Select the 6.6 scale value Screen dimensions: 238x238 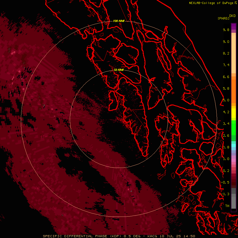pyautogui.click(x=226, y=77)
